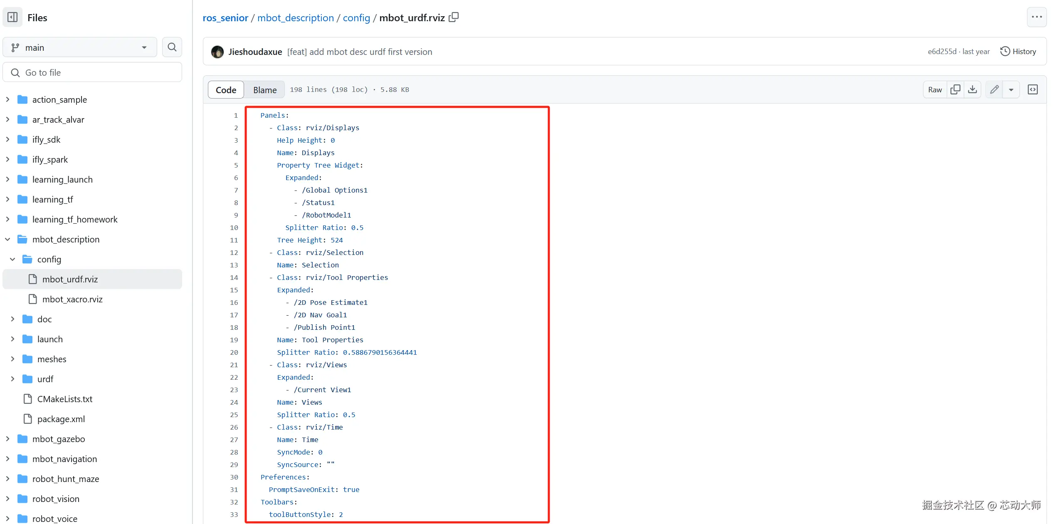Open the History clock link
1054x524 pixels.
pyautogui.click(x=1018, y=52)
